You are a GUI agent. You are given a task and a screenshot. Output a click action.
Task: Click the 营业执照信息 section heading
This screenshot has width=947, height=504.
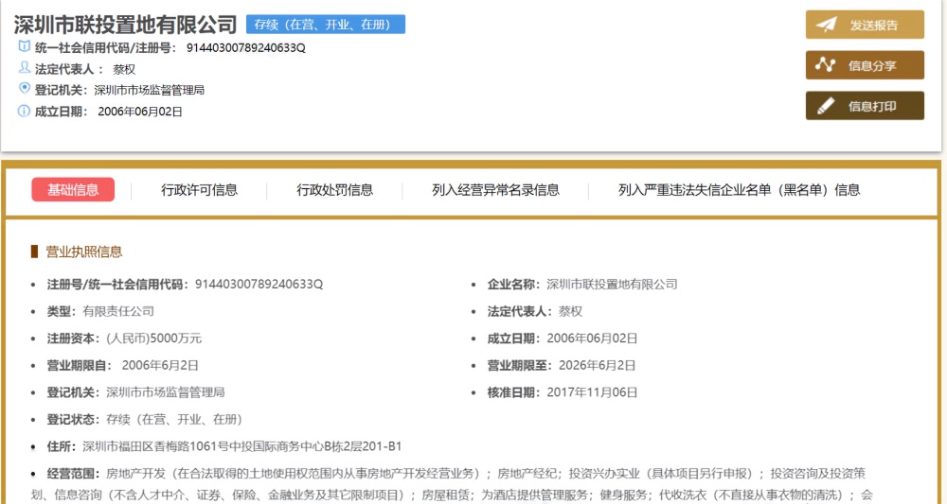pyautogui.click(x=84, y=252)
